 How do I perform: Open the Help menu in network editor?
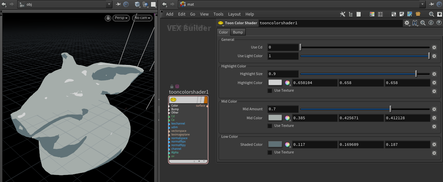(x=250, y=14)
